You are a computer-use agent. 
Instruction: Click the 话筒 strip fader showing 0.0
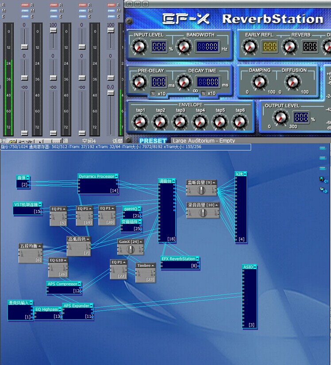pos(111,93)
